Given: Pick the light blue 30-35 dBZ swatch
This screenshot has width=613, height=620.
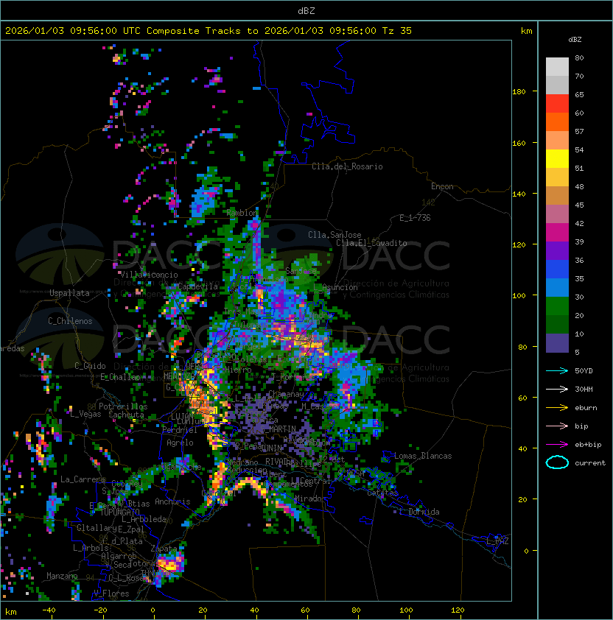Looking at the screenshot, I should coord(557,287).
